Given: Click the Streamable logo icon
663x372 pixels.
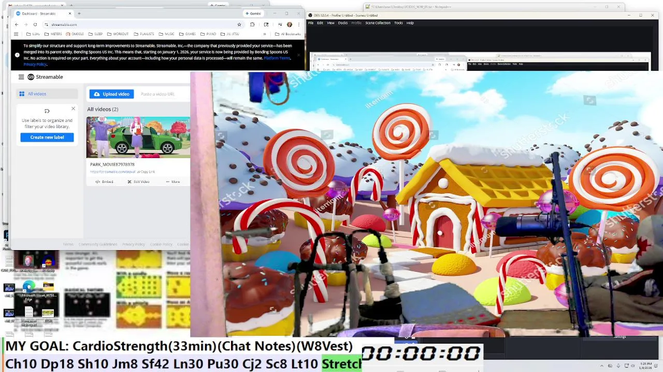Looking at the screenshot, I should [31, 77].
